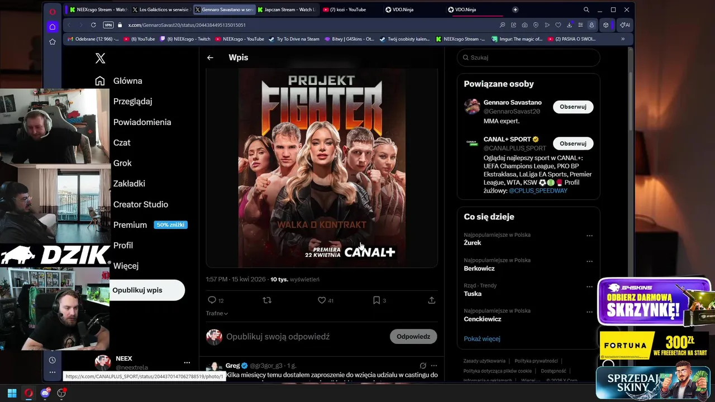Follow CANAL+ SPORT with Obserwuj
This screenshot has width=715, height=402.
573,143
